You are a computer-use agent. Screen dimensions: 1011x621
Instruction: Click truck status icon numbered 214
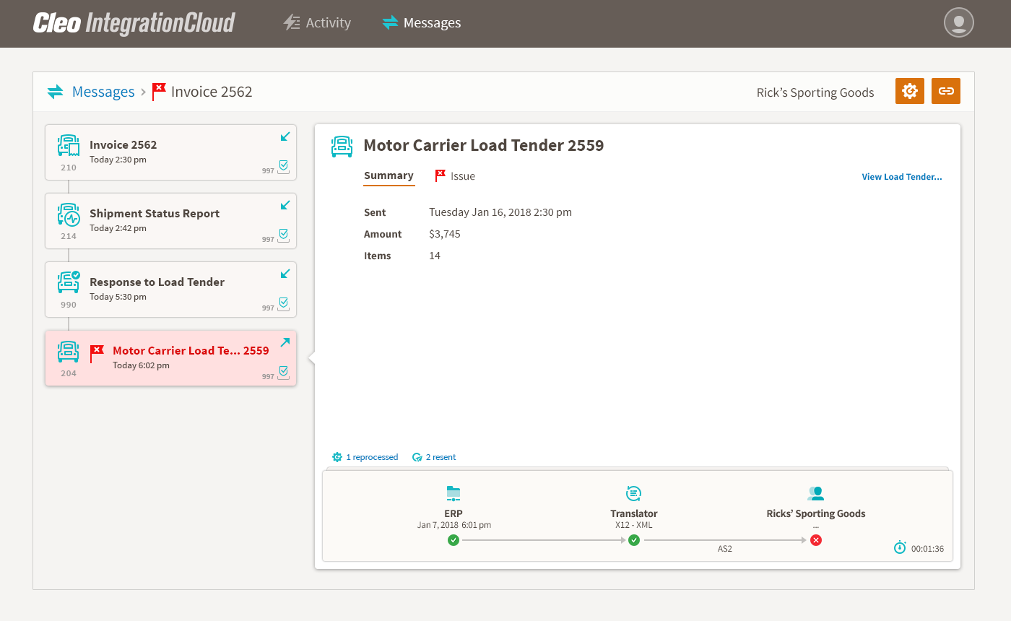[69, 214]
